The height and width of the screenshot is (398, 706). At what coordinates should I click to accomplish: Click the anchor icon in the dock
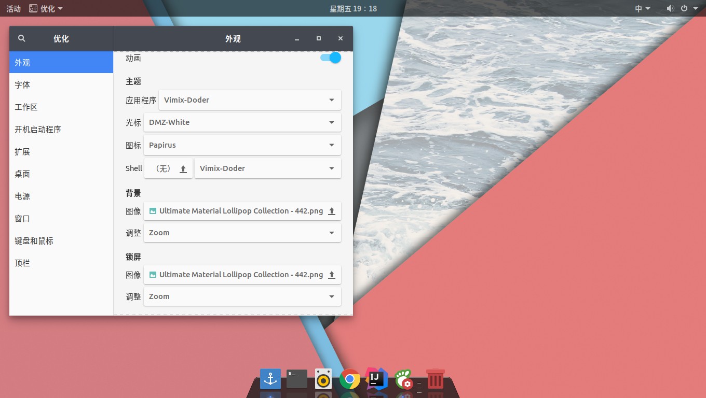[x=270, y=379]
